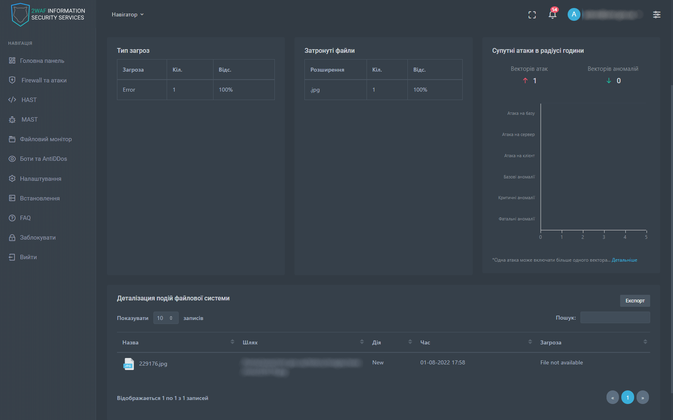Open the MAST section

[x=29, y=119]
